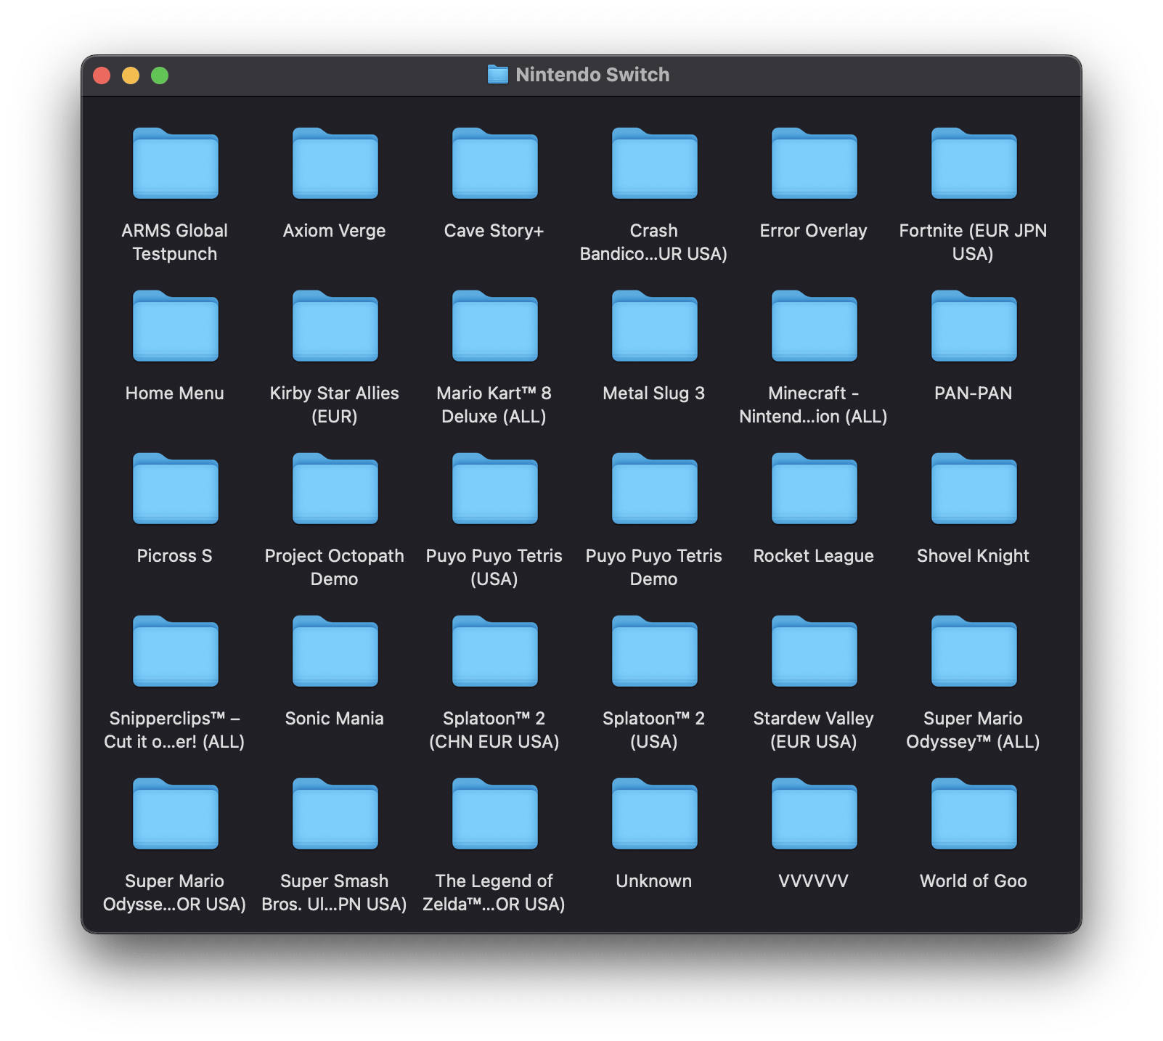Viewport: 1163px width, 1041px height.
Task: Click the "Rocket League" folder name
Action: pos(814,556)
